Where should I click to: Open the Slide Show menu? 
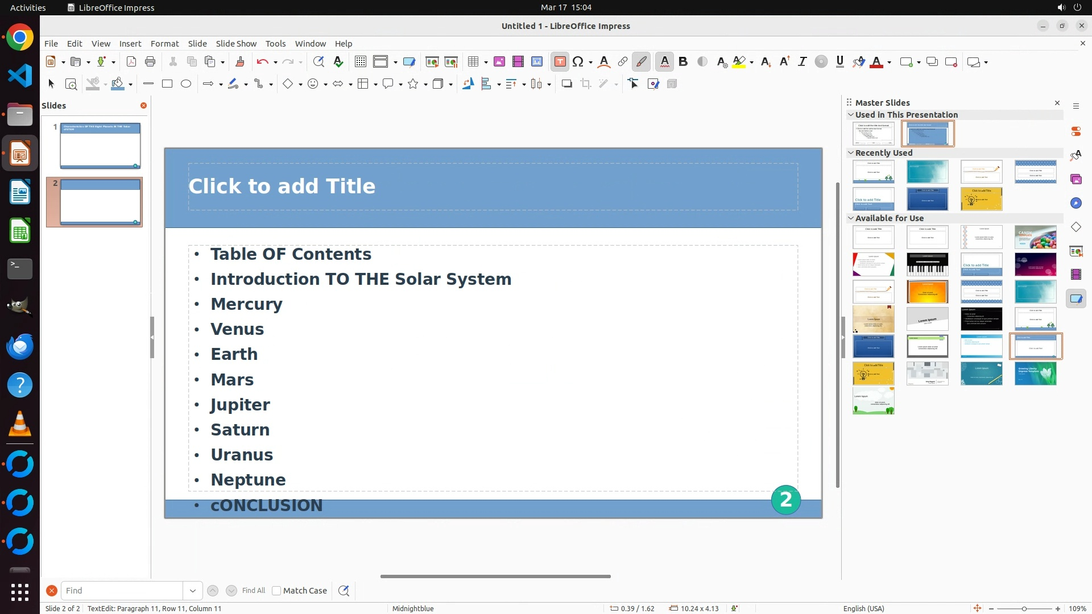tap(236, 44)
